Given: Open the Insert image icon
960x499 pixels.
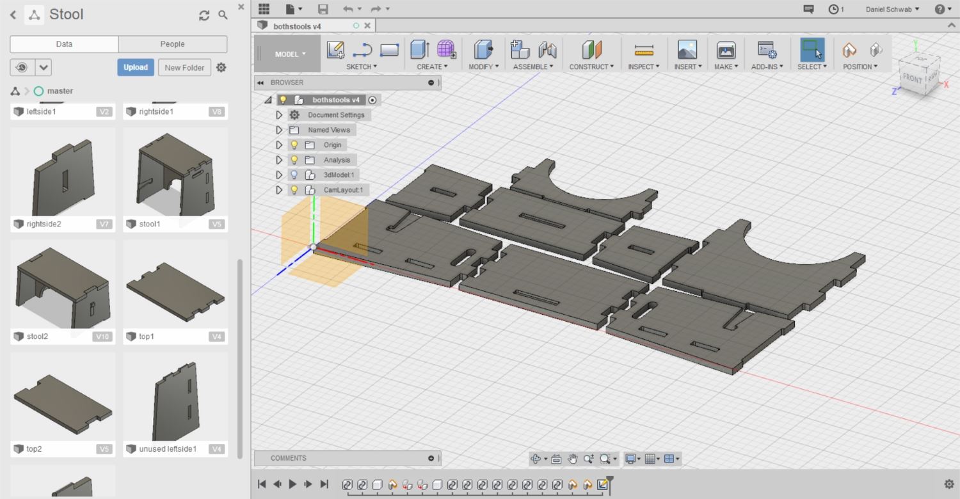Looking at the screenshot, I should (687, 50).
